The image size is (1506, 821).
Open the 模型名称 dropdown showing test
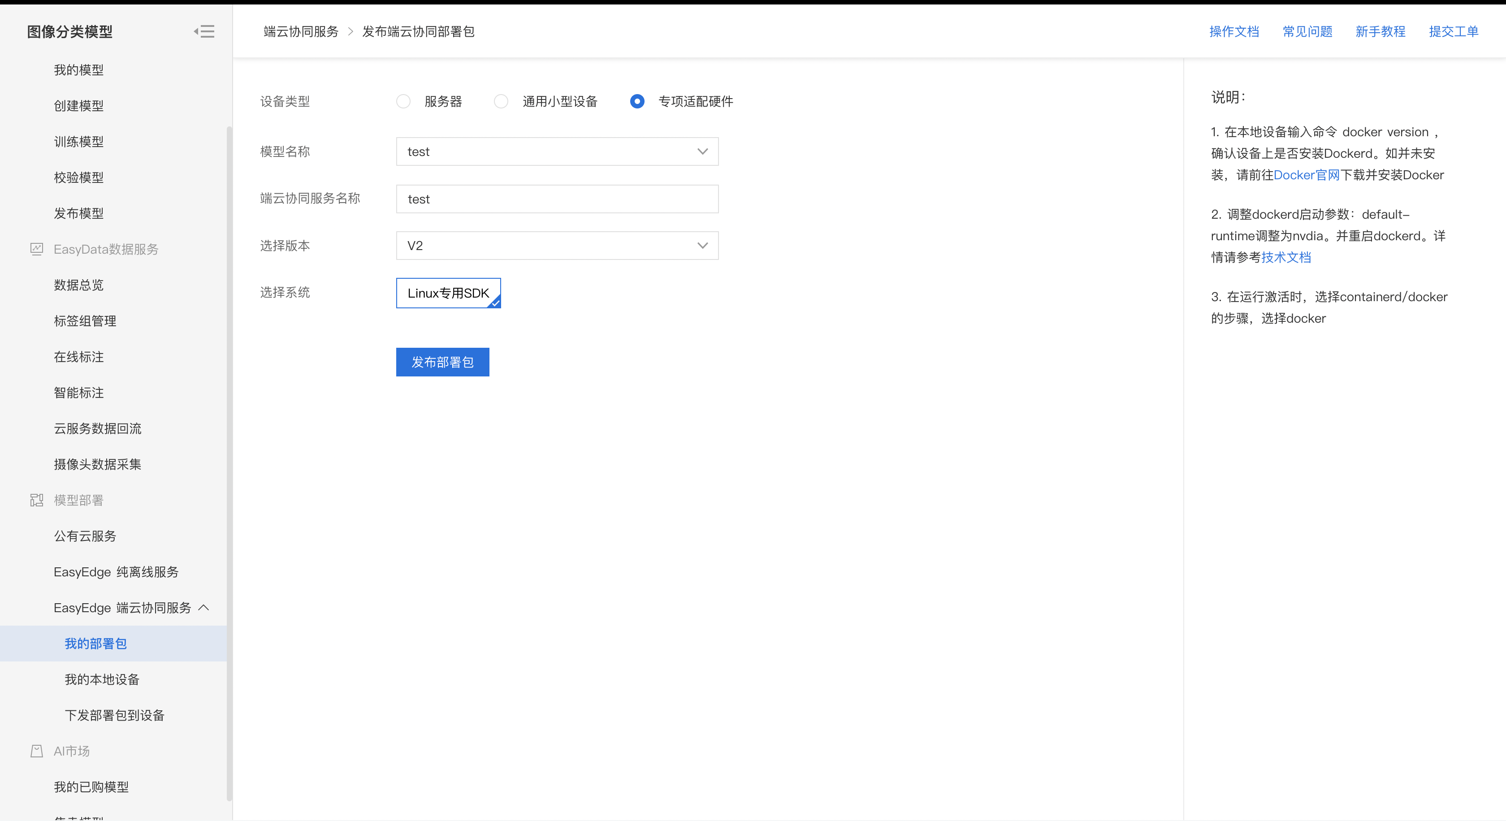click(557, 152)
